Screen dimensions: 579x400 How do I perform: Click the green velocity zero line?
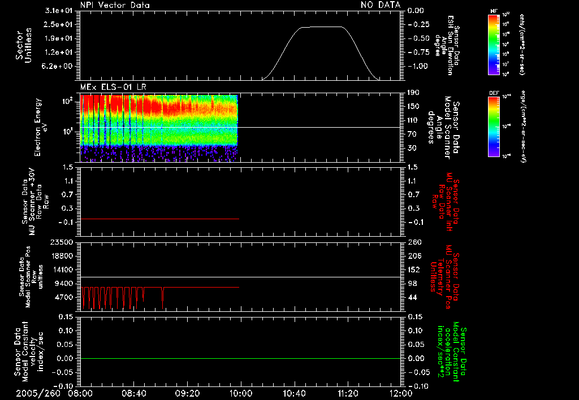click(x=240, y=358)
